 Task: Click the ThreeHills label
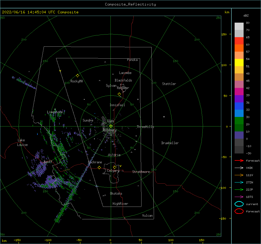[145, 127]
